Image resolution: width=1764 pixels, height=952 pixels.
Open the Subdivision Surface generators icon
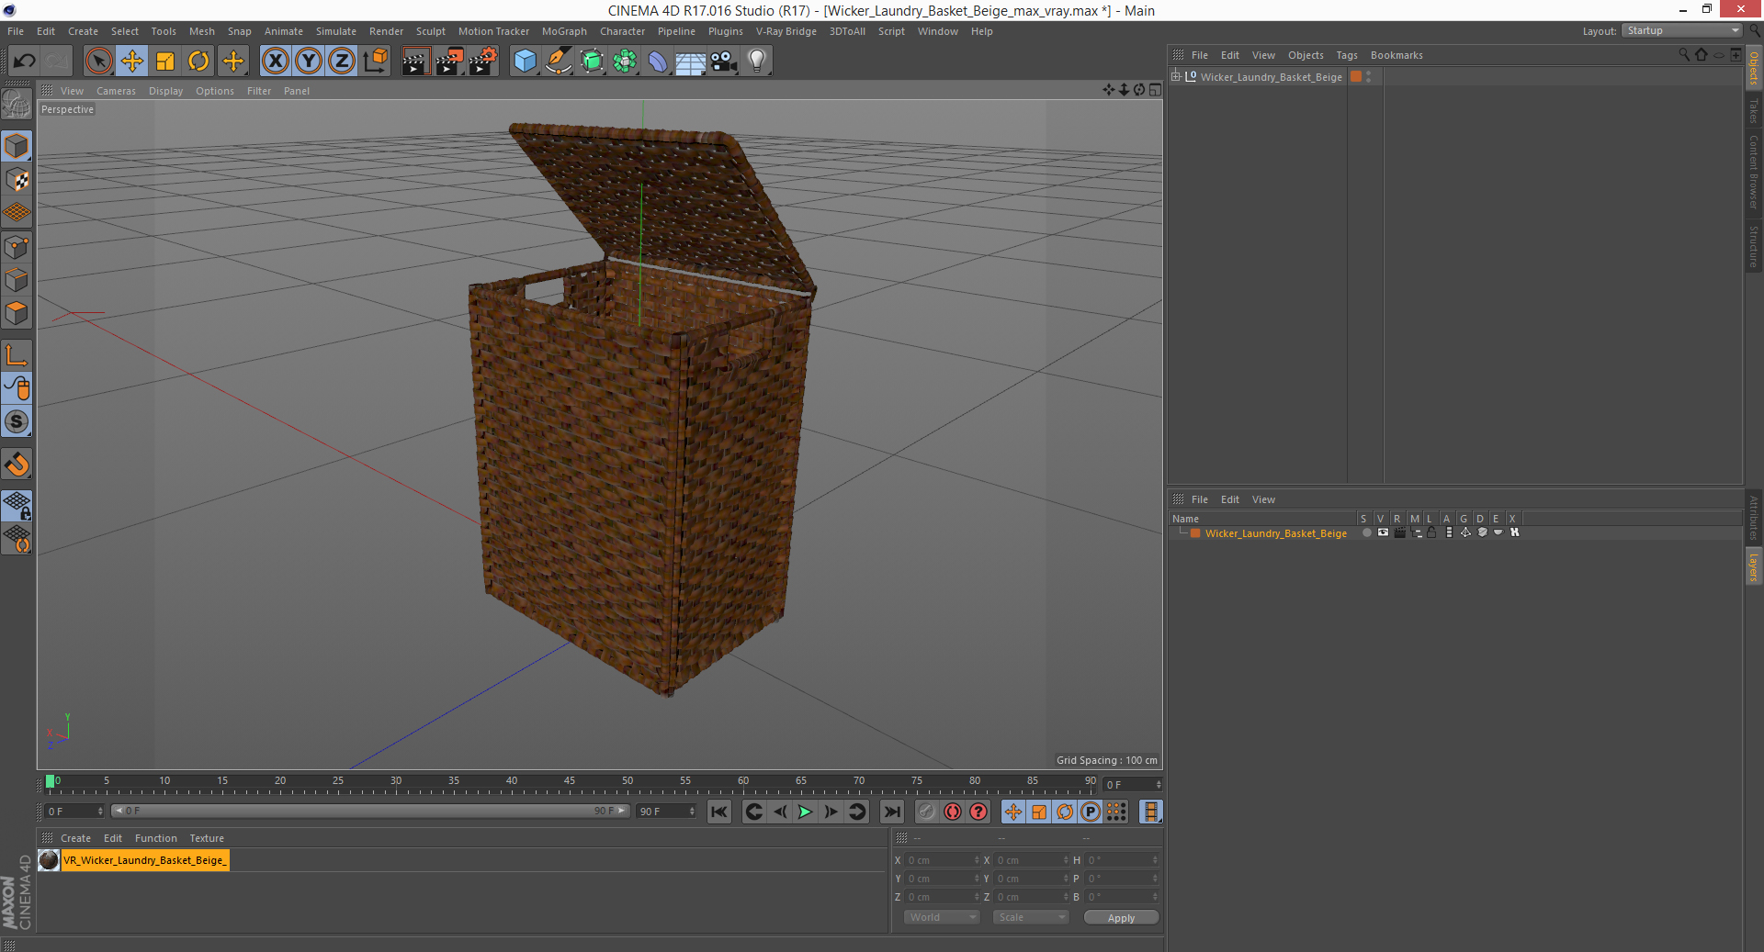point(592,62)
